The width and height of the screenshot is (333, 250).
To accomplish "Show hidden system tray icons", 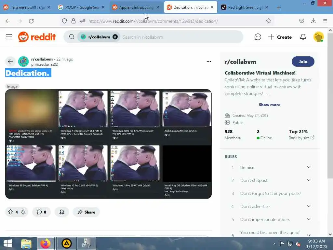I will [274, 244].
